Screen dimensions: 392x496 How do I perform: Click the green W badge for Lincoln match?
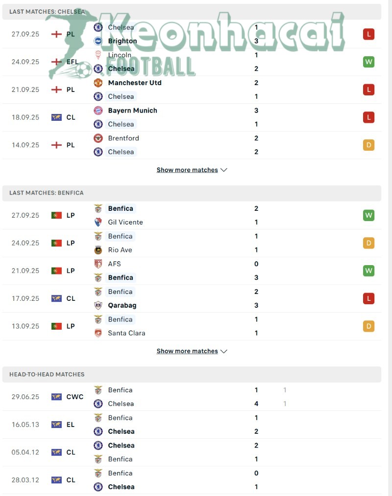click(368, 62)
